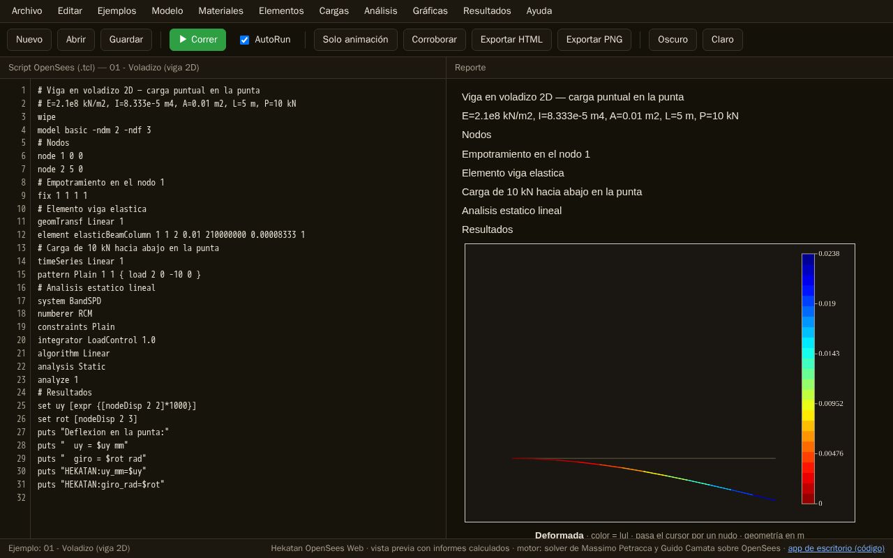This screenshot has height=558, width=893.
Task: Open the Análisis menu
Action: 380,10
